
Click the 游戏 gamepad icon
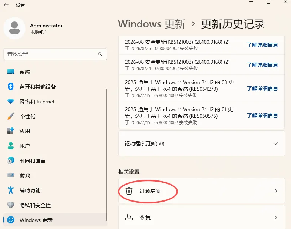click(11, 175)
